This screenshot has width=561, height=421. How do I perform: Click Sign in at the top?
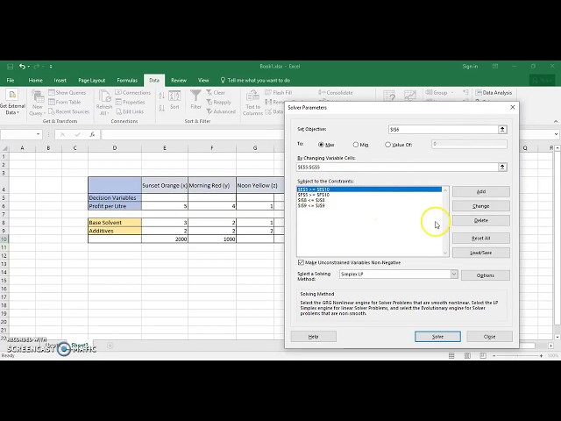pos(470,67)
